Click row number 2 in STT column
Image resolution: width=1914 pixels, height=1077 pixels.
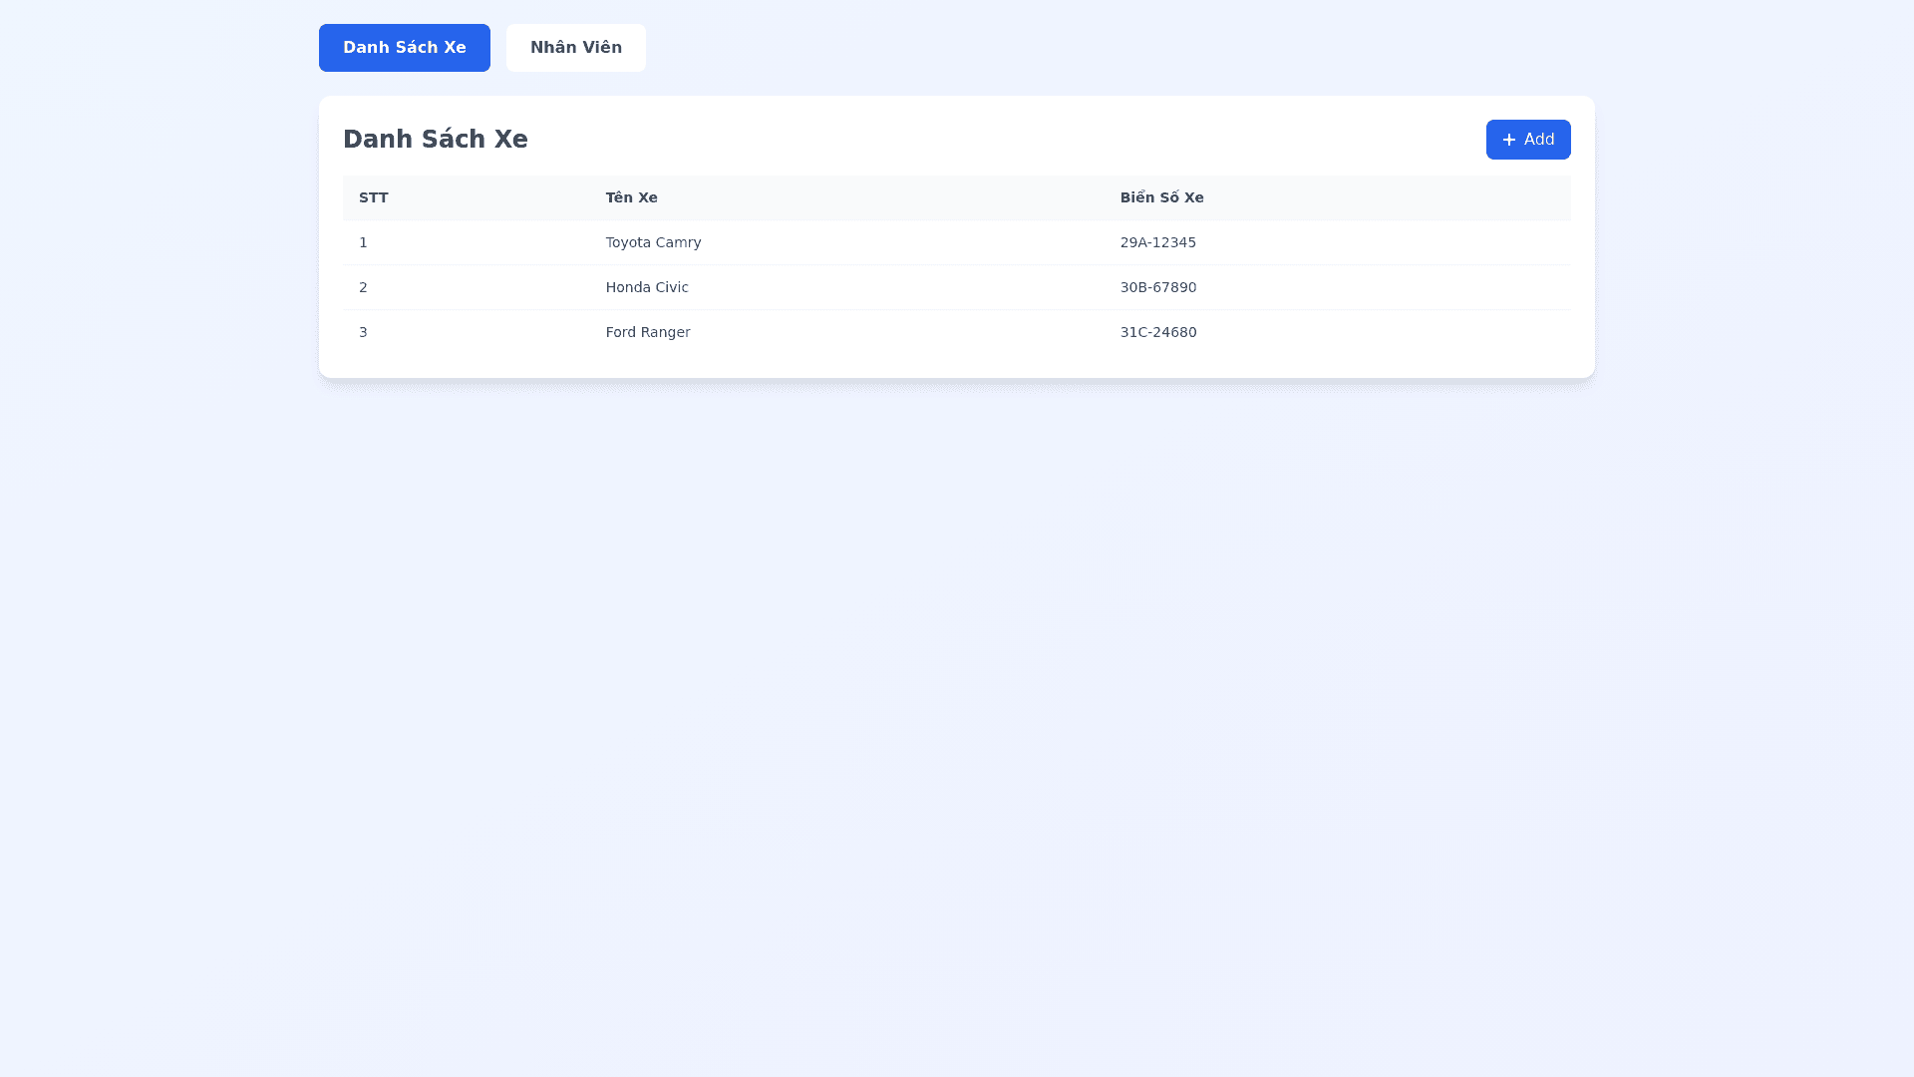tap(363, 287)
